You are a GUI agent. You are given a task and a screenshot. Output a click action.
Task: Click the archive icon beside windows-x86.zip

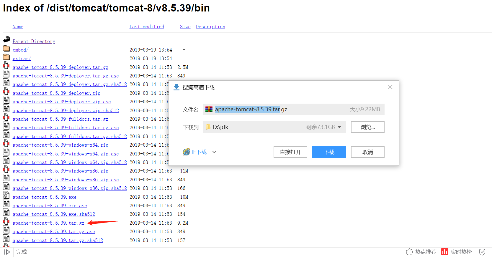pos(6,169)
